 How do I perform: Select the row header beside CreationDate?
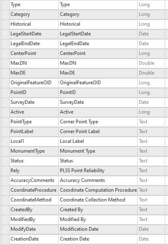(6, 239)
